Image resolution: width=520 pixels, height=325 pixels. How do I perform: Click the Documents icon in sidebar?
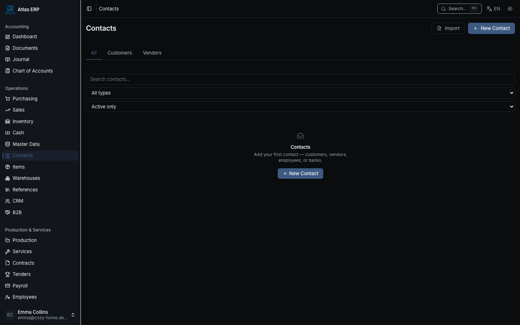click(x=8, y=48)
